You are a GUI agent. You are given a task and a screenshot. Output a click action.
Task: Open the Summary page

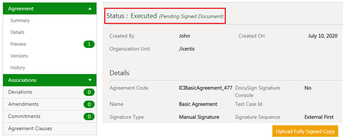pyautogui.click(x=20, y=21)
